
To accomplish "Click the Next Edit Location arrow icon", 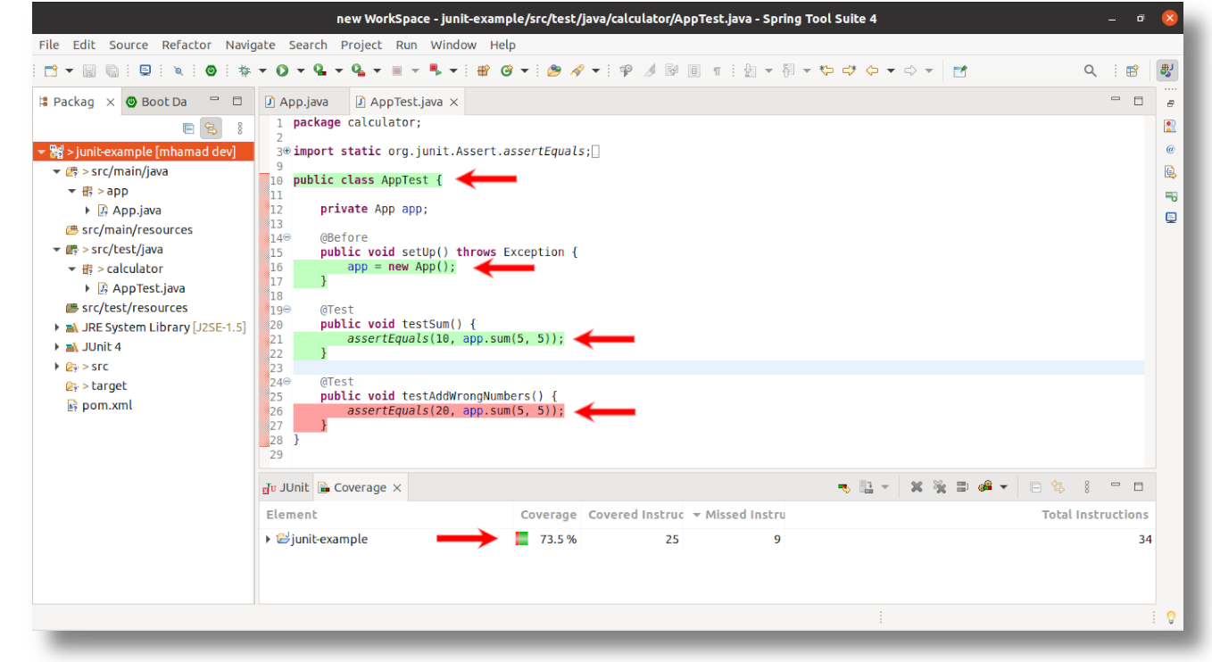I will click(x=849, y=70).
